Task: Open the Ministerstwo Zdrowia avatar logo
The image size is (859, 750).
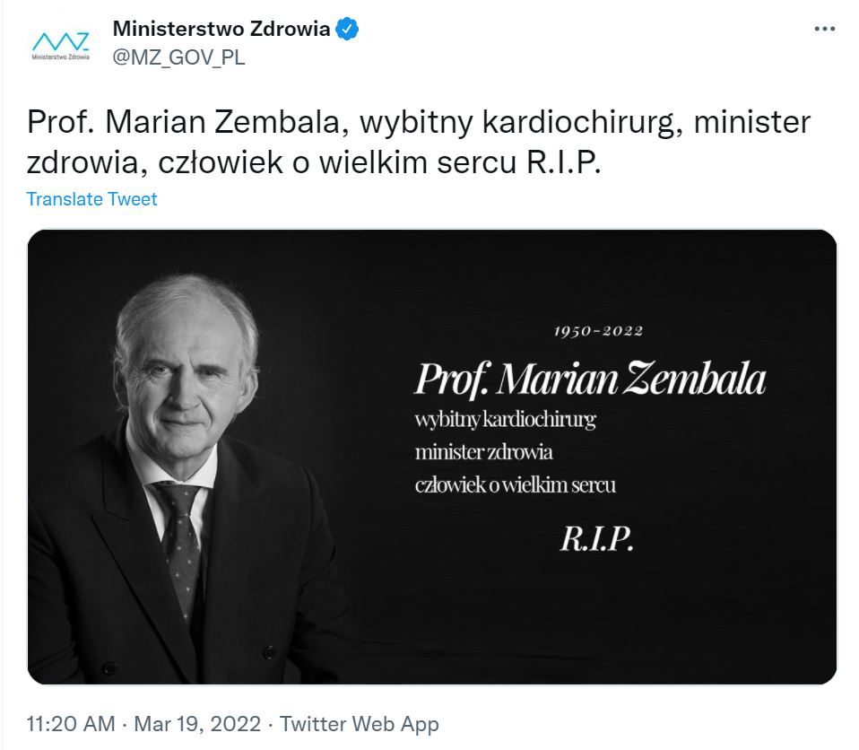Action: tap(60, 46)
